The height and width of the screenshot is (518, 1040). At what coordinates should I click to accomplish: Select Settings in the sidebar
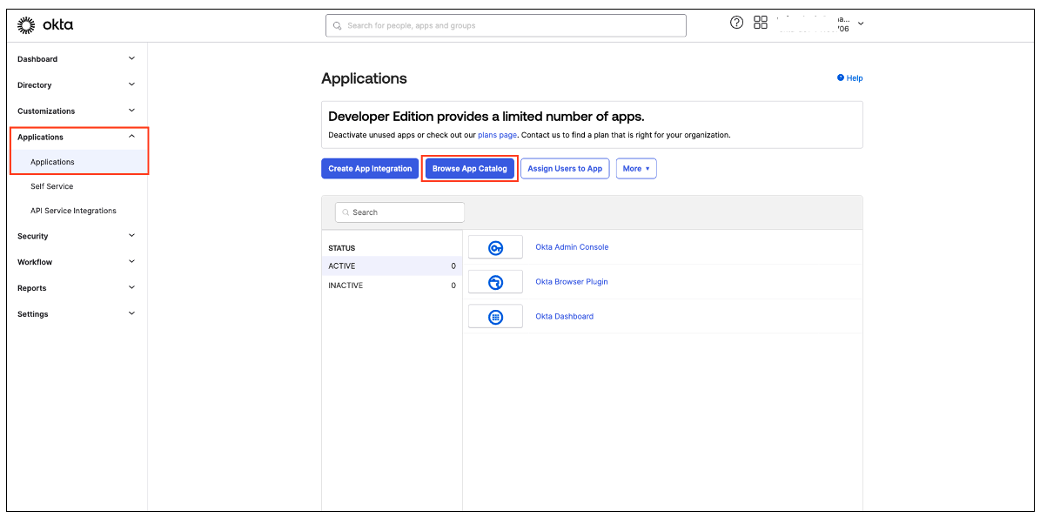pyautogui.click(x=32, y=313)
